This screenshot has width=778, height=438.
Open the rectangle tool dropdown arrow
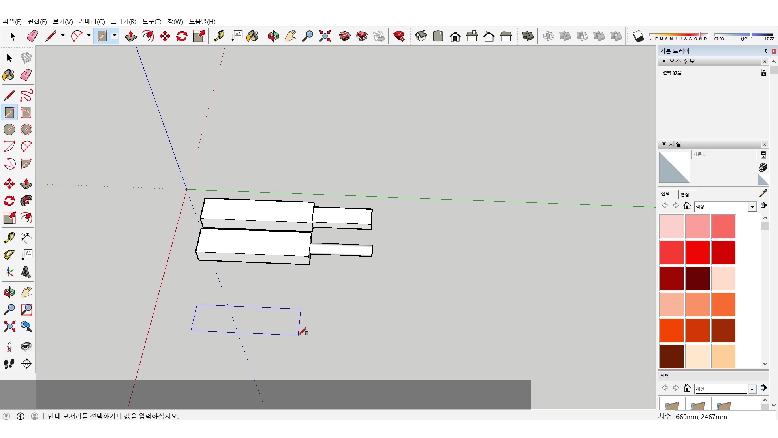pos(115,36)
